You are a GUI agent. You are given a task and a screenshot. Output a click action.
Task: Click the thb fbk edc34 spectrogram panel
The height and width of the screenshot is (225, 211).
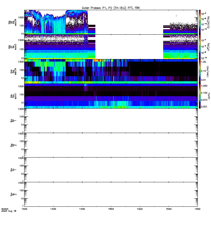(111, 71)
